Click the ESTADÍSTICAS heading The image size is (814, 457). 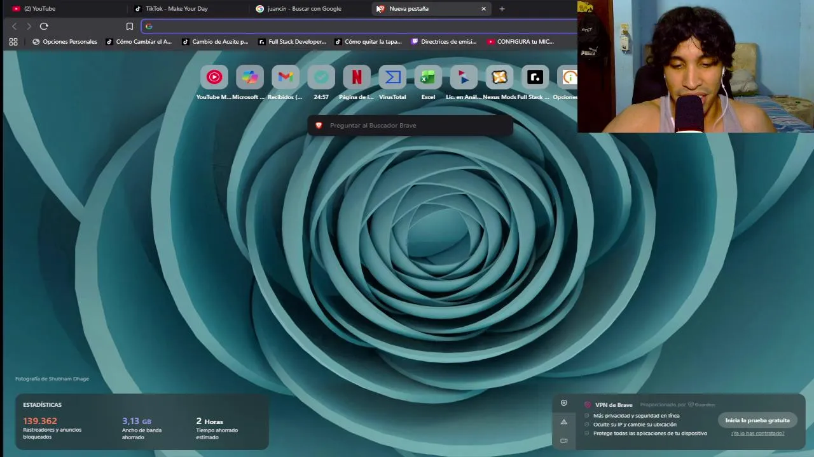click(x=43, y=405)
